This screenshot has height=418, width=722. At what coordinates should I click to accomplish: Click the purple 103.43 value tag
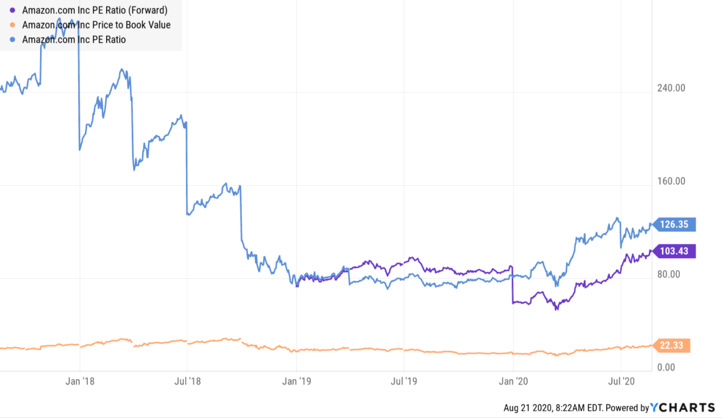[x=675, y=251]
